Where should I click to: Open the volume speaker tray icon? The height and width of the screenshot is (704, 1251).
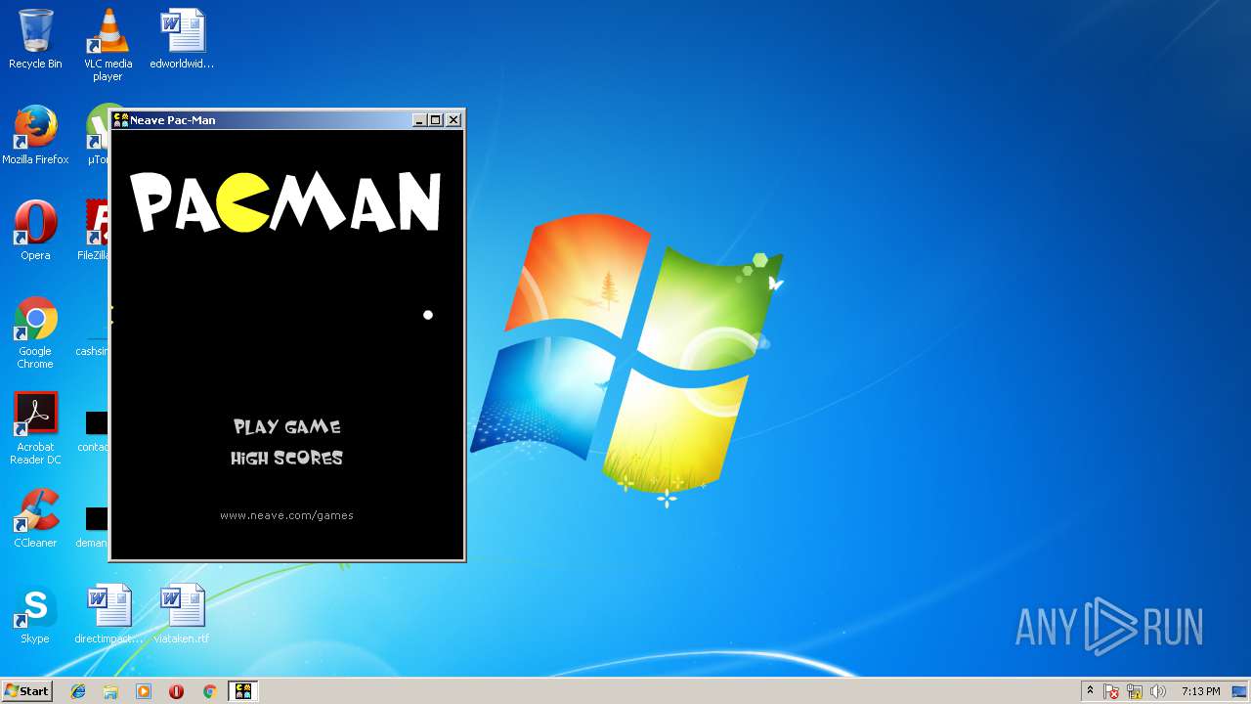point(1158,691)
